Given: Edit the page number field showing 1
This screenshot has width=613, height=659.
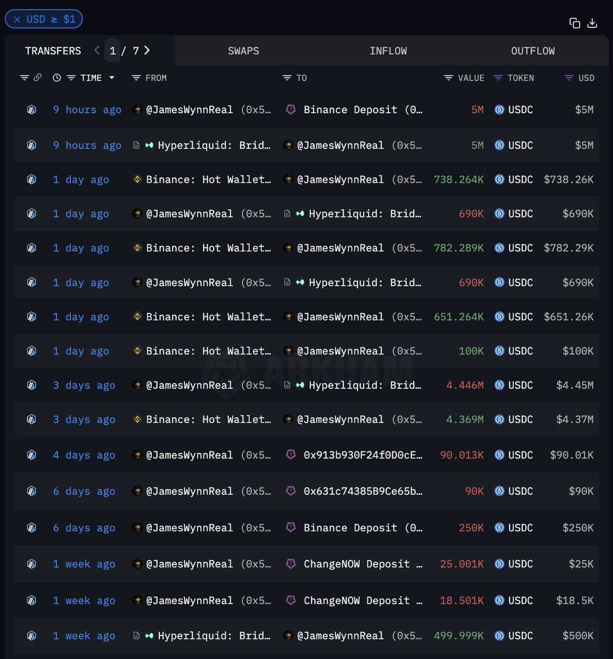Looking at the screenshot, I should (113, 51).
